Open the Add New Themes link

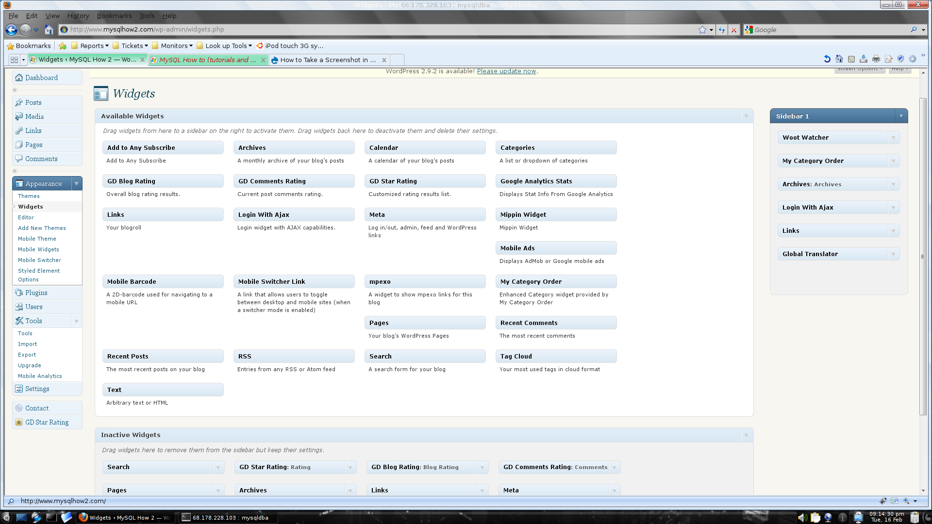42,228
